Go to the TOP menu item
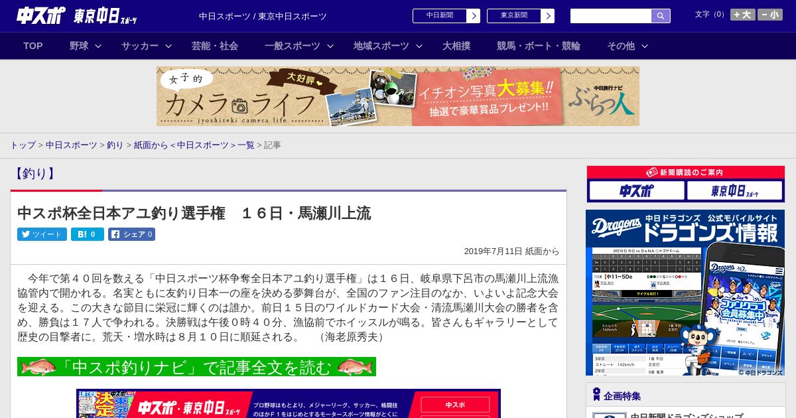The image size is (796, 418). tap(33, 46)
